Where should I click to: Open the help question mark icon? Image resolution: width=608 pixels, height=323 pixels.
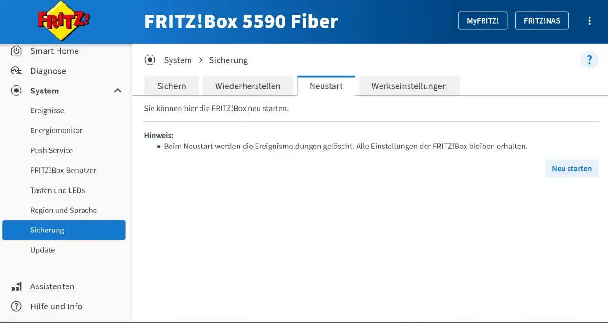coord(589,60)
